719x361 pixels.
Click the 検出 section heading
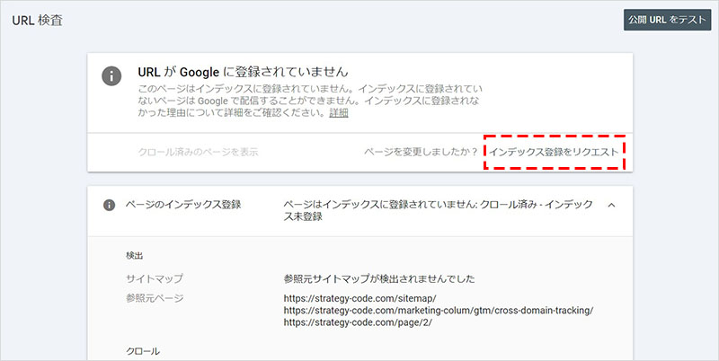tap(136, 255)
